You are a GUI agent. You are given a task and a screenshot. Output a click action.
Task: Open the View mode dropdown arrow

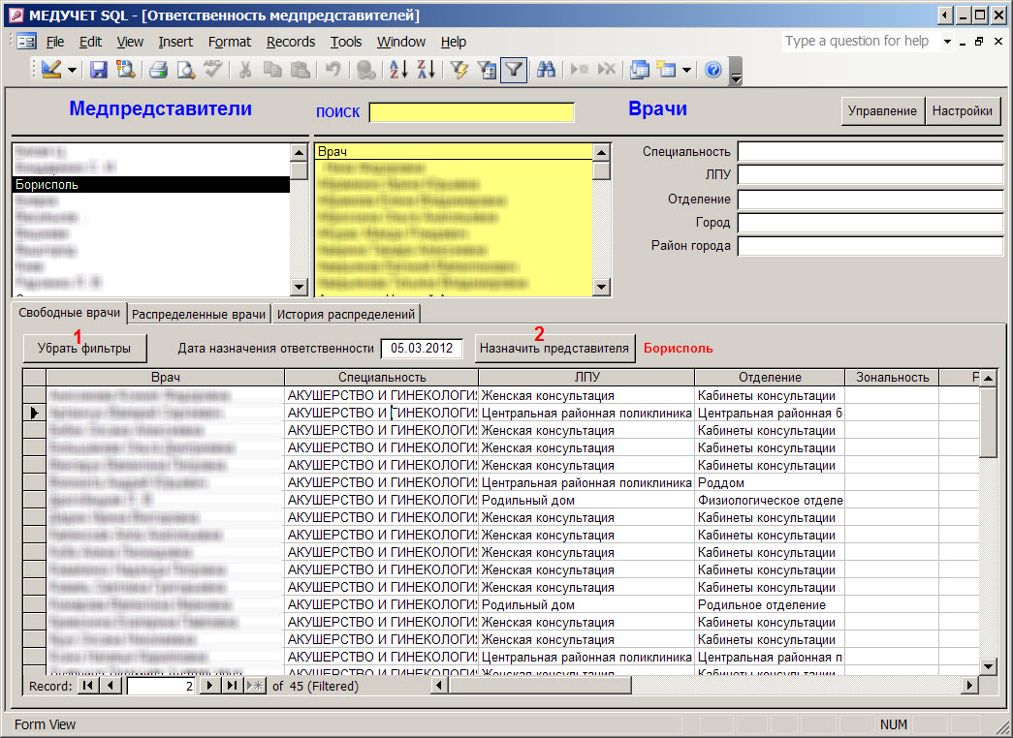(72, 70)
